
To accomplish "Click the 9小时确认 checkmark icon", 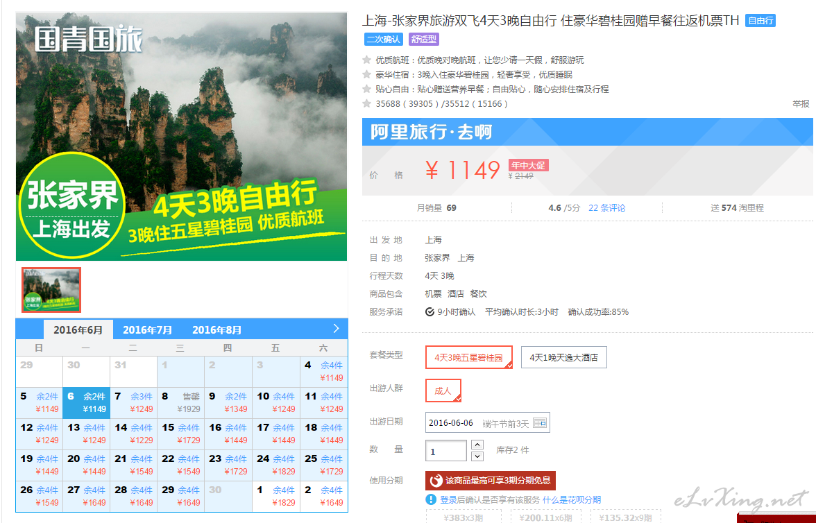I will pos(430,311).
